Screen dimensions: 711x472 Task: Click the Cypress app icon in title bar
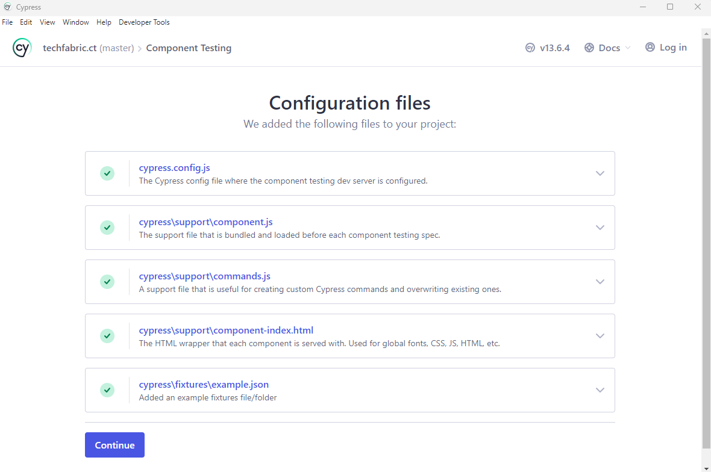tap(7, 7)
